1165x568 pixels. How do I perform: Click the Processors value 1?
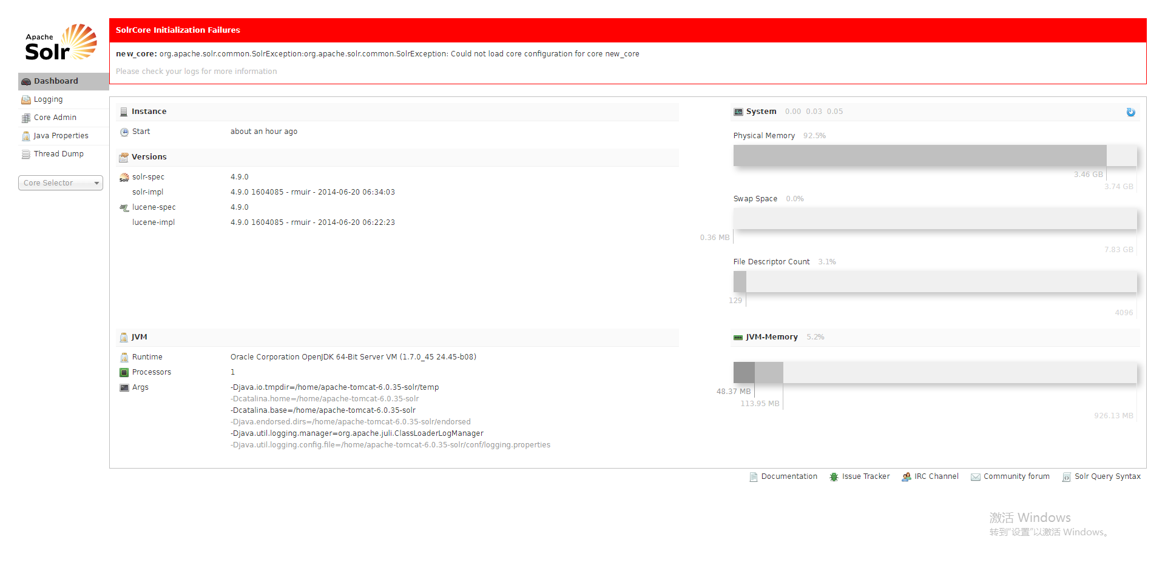coord(232,372)
